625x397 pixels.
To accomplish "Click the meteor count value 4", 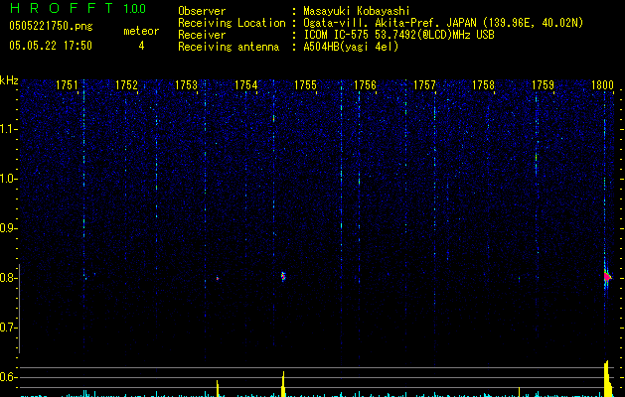I will click(x=141, y=46).
